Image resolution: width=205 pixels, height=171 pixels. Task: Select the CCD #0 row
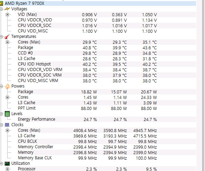coord(107,53)
